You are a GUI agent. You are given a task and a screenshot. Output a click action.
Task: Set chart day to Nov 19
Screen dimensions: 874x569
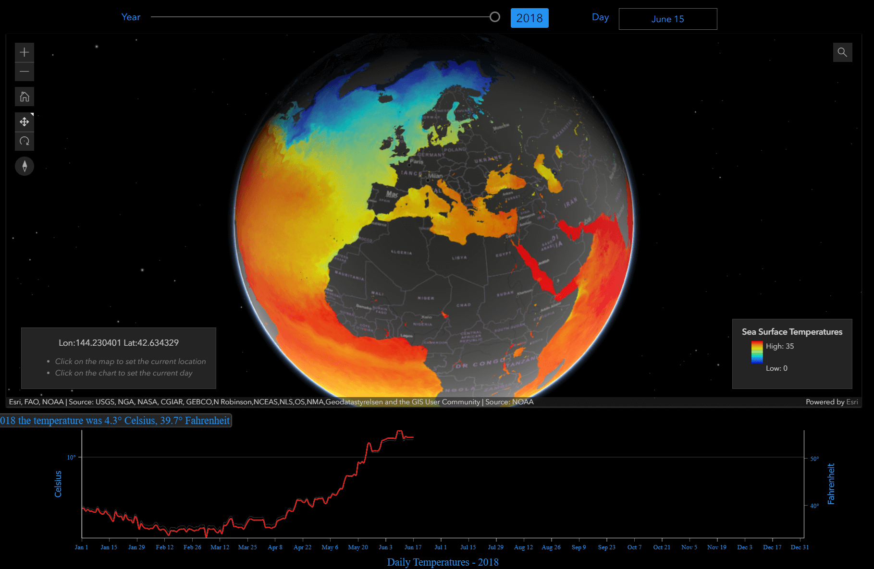coord(717,547)
